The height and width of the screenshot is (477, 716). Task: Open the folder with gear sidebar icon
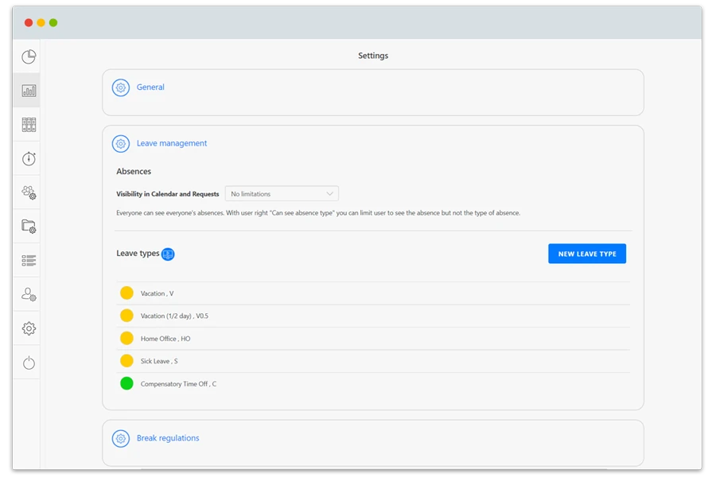click(x=29, y=227)
